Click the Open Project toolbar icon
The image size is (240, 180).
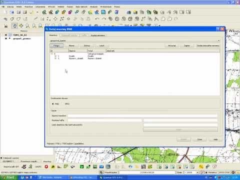[x=12, y=12]
